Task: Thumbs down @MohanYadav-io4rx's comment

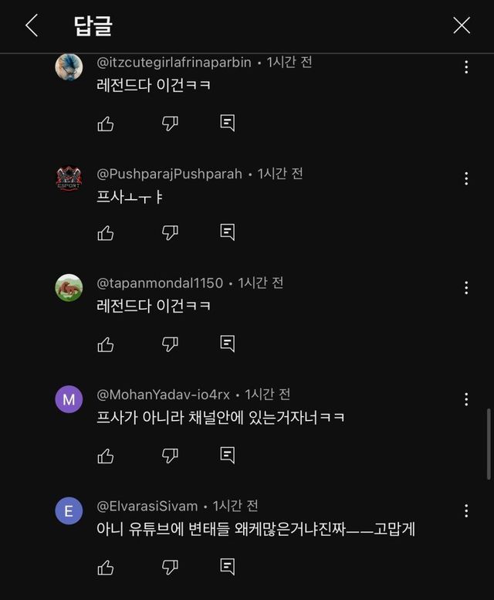Action: point(170,456)
